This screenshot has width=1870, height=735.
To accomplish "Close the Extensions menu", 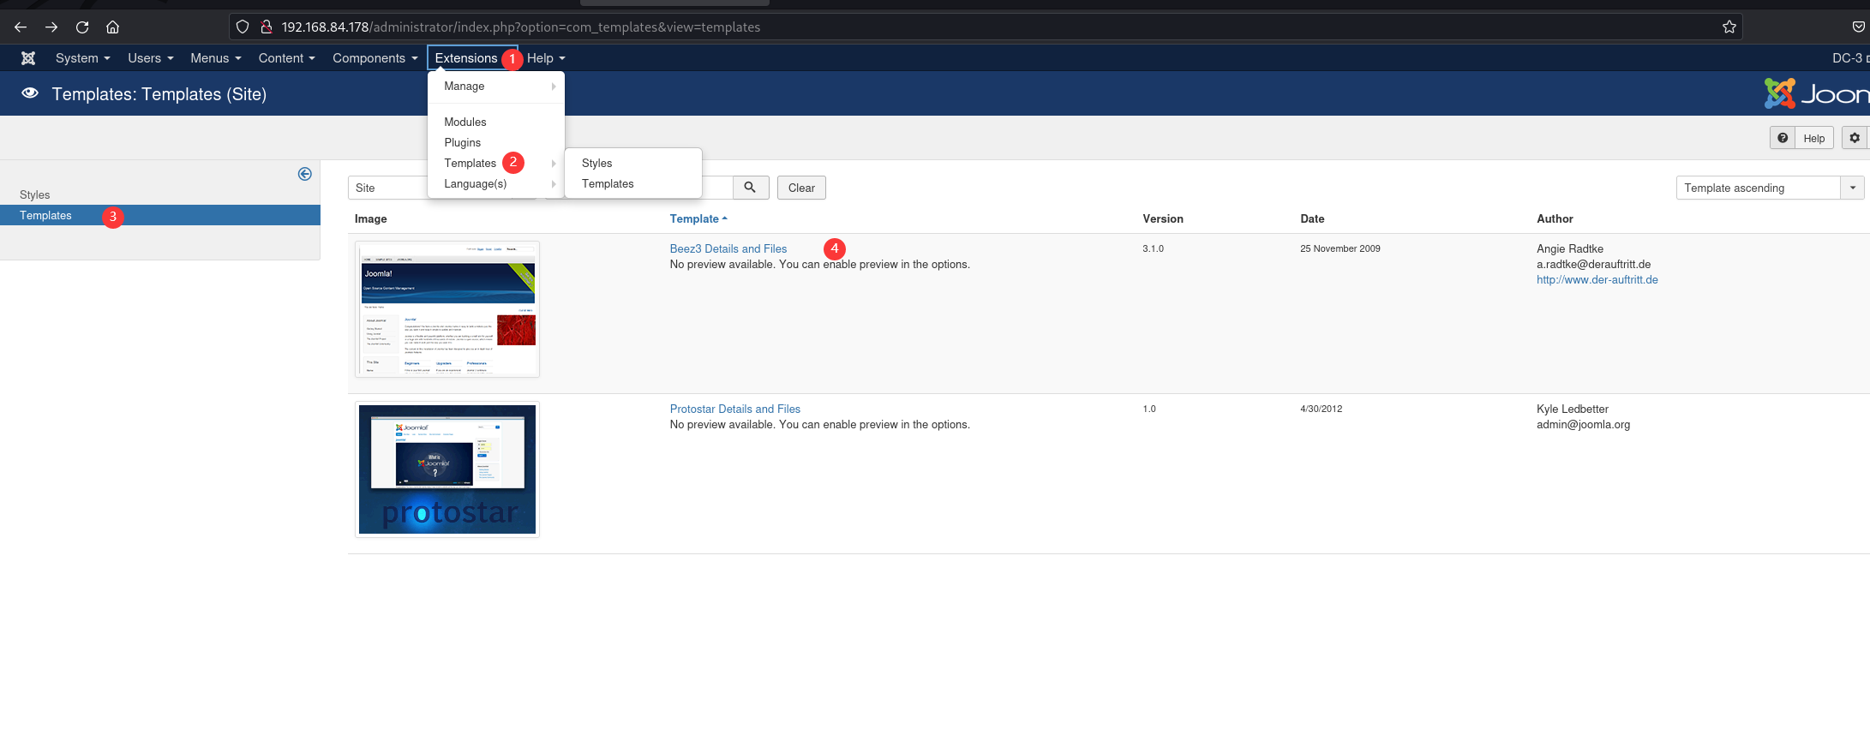I will (466, 58).
